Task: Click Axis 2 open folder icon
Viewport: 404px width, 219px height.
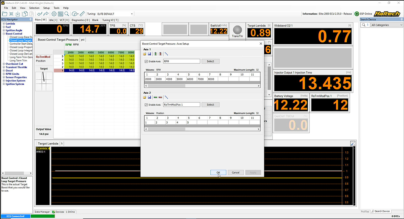Action: point(145,97)
